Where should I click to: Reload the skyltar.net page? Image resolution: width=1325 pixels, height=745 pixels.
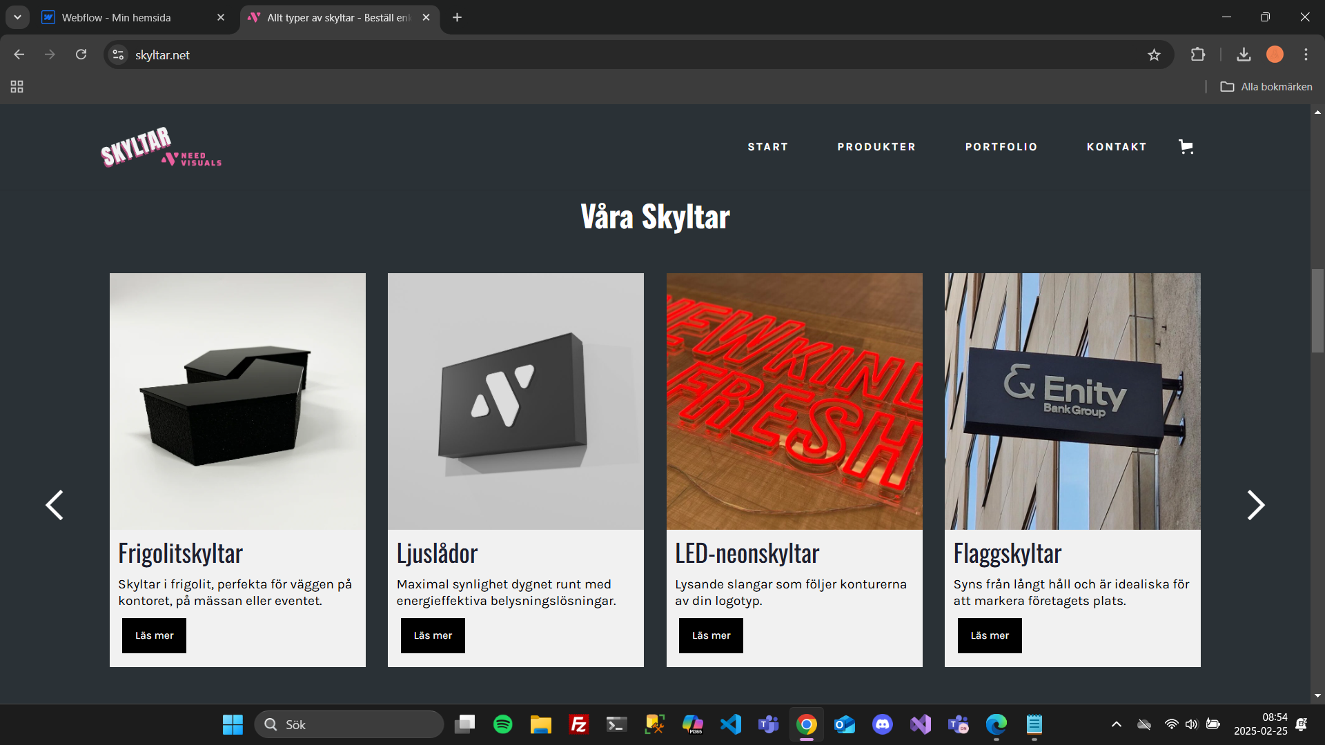tap(81, 54)
